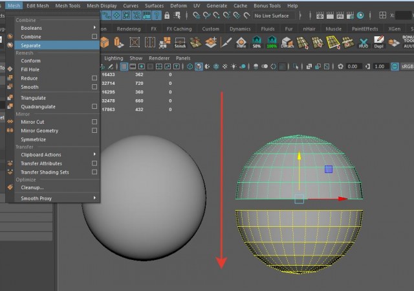Viewport: 414px width, 291px height.
Task: Open the Mirror Cut option box
Action: coord(94,122)
